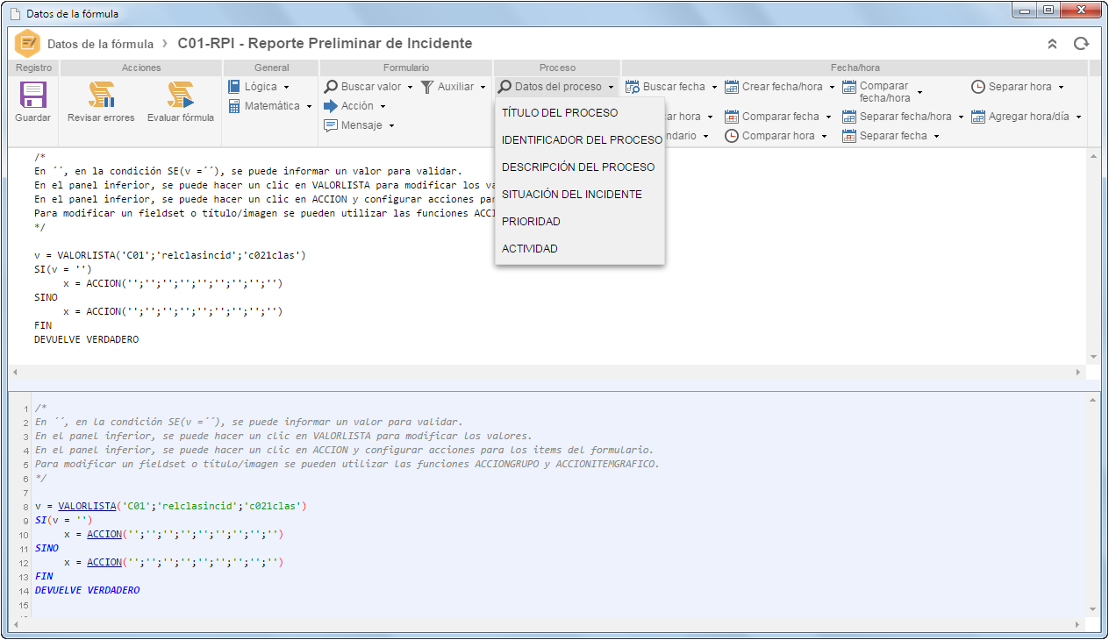Select ACTIVIDAD menu entry
Viewport: 1109px width, 640px height.
click(x=580, y=249)
